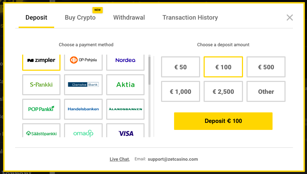Select € 2,500 deposit amount

click(223, 91)
